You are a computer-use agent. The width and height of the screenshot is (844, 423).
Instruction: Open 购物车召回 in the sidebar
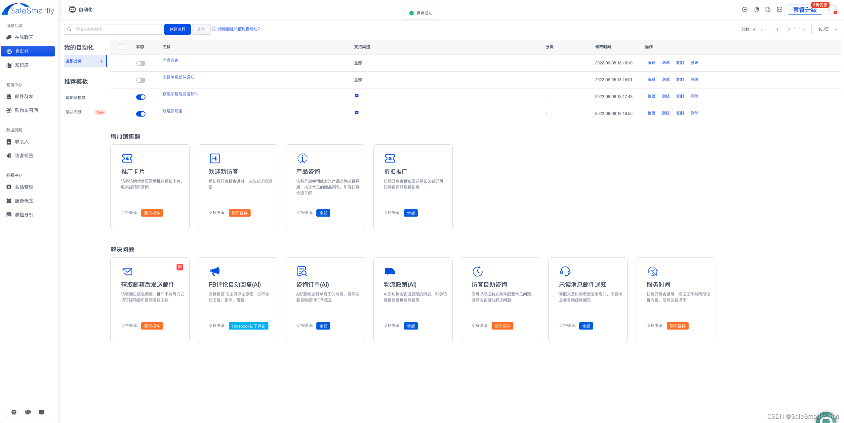[x=28, y=110]
